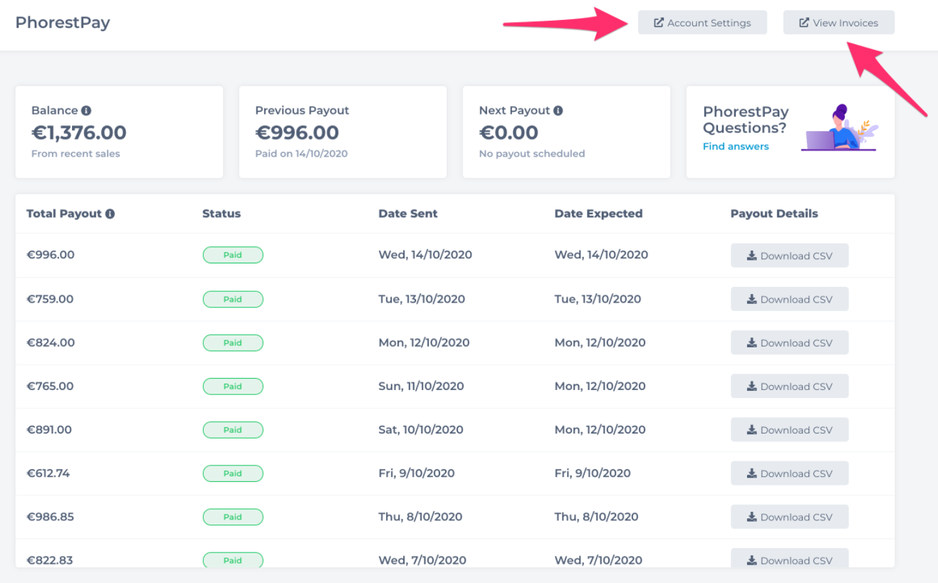The height and width of the screenshot is (583, 938).
Task: Click the Payout Details column header
Action: (774, 214)
